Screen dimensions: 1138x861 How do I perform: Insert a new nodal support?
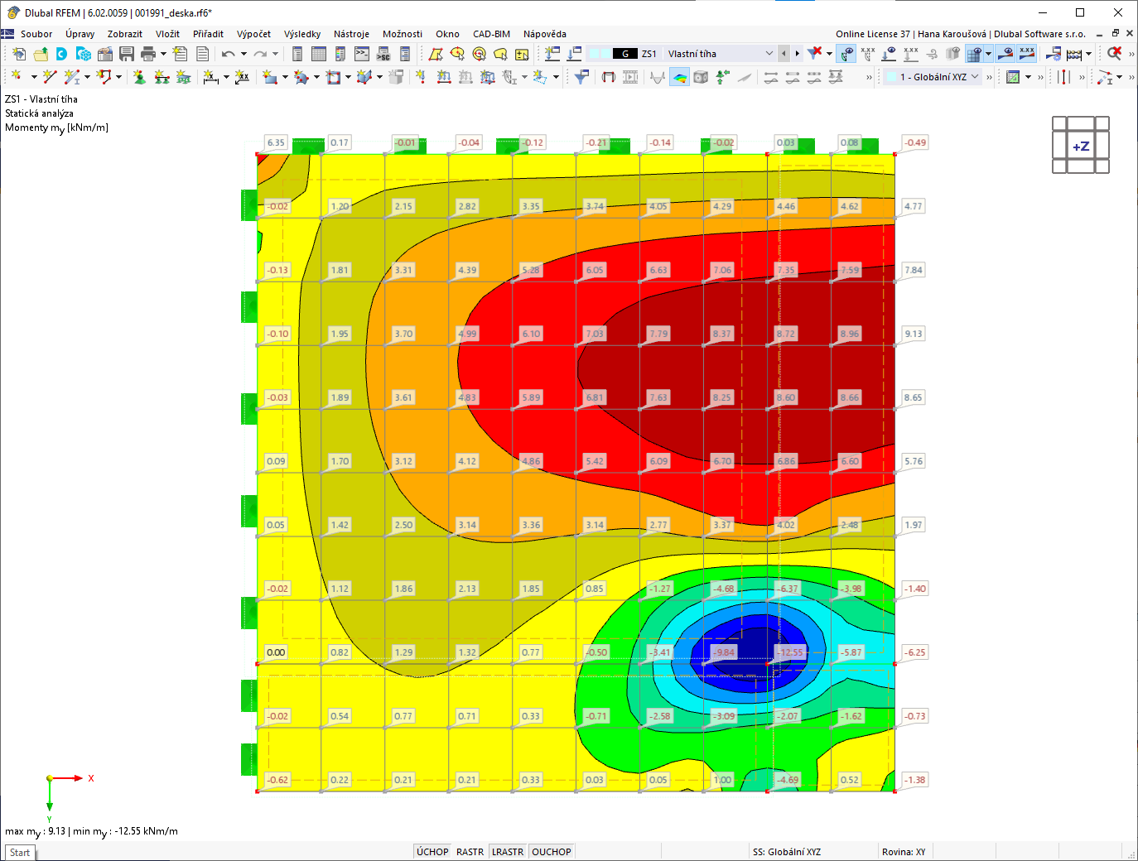pyautogui.click(x=139, y=77)
